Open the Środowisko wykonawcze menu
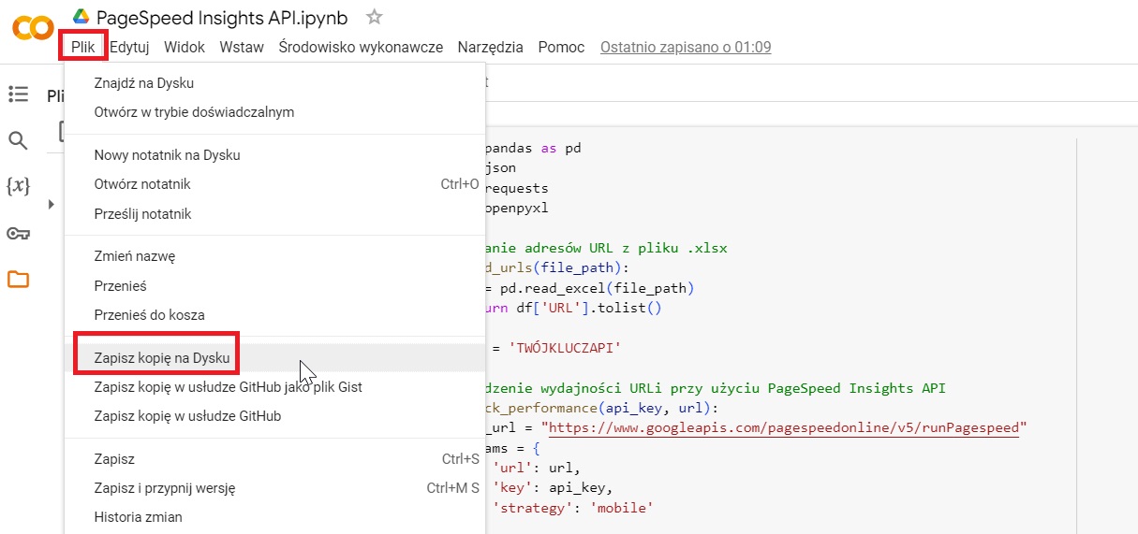This screenshot has width=1138, height=534. pos(361,47)
